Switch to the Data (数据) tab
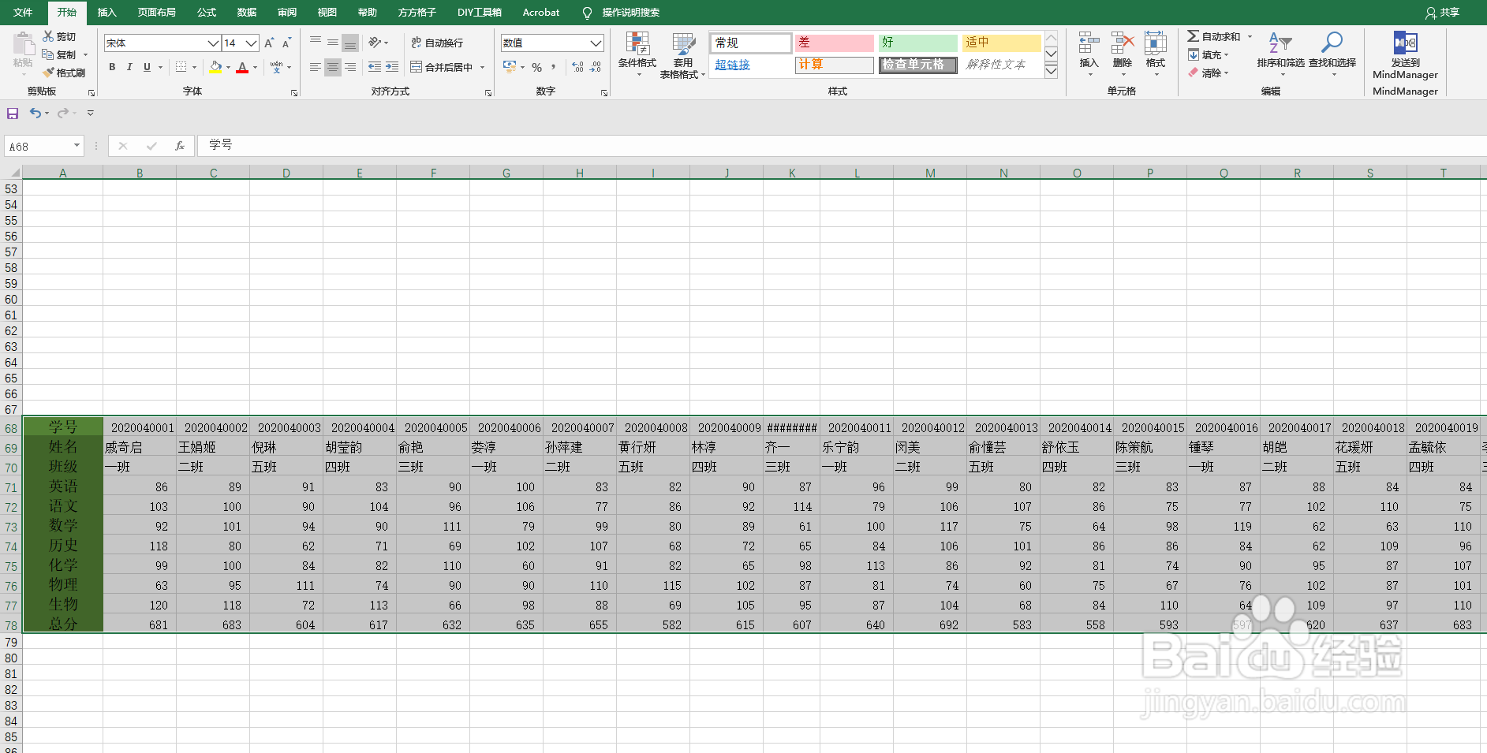The height and width of the screenshot is (753, 1487). click(x=247, y=13)
